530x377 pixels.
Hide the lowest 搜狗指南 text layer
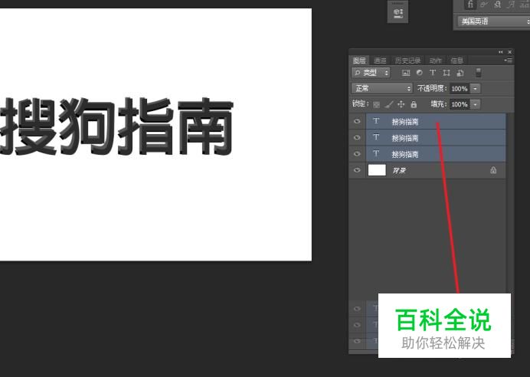coord(357,153)
